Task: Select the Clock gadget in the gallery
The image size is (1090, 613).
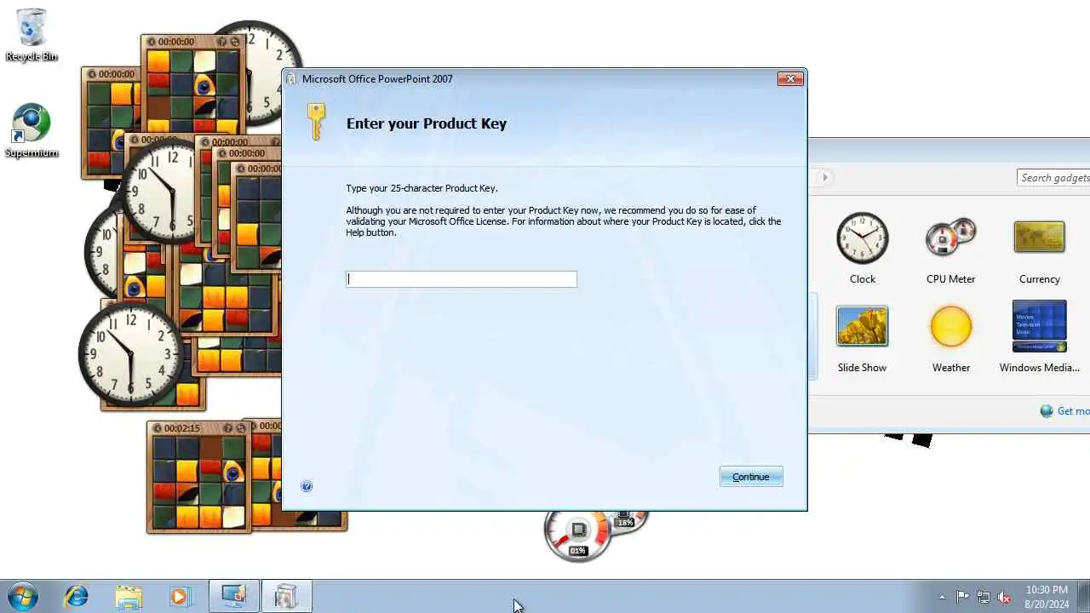Action: coord(862,249)
